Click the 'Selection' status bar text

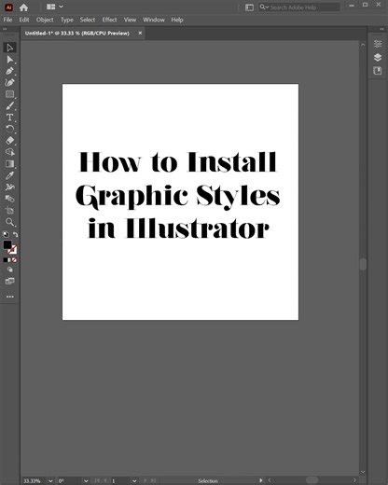[208, 481]
